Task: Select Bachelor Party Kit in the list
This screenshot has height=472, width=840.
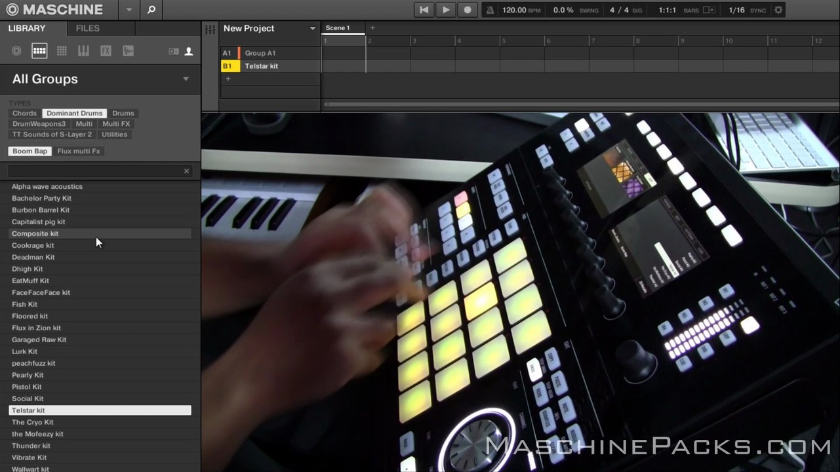Action: pos(100,199)
